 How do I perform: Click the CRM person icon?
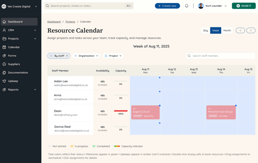tap(4, 30)
